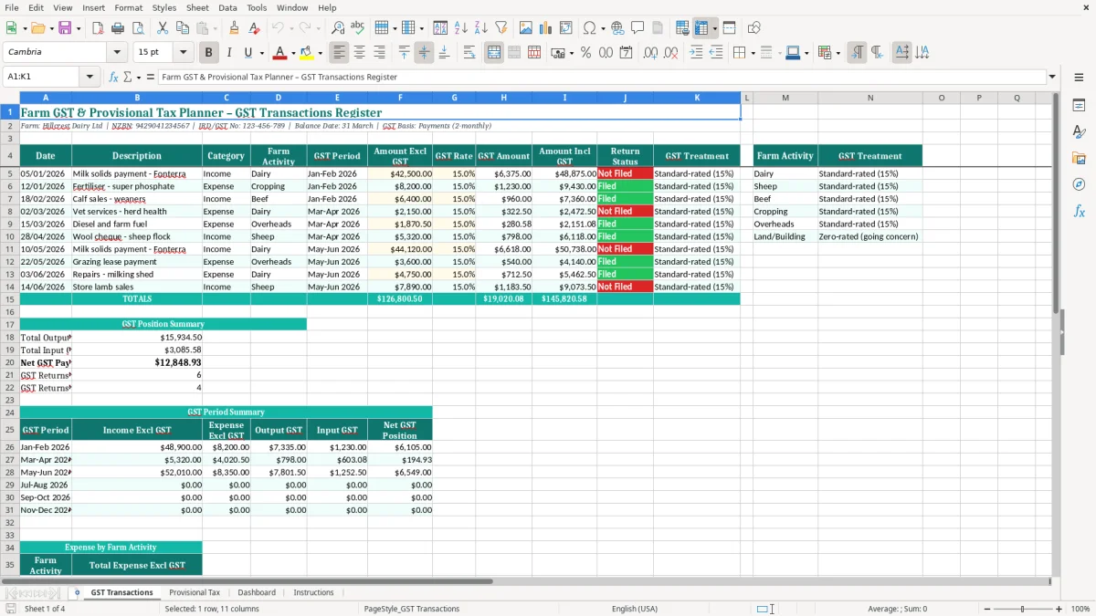Open Find and Replace icon

click(x=338, y=28)
